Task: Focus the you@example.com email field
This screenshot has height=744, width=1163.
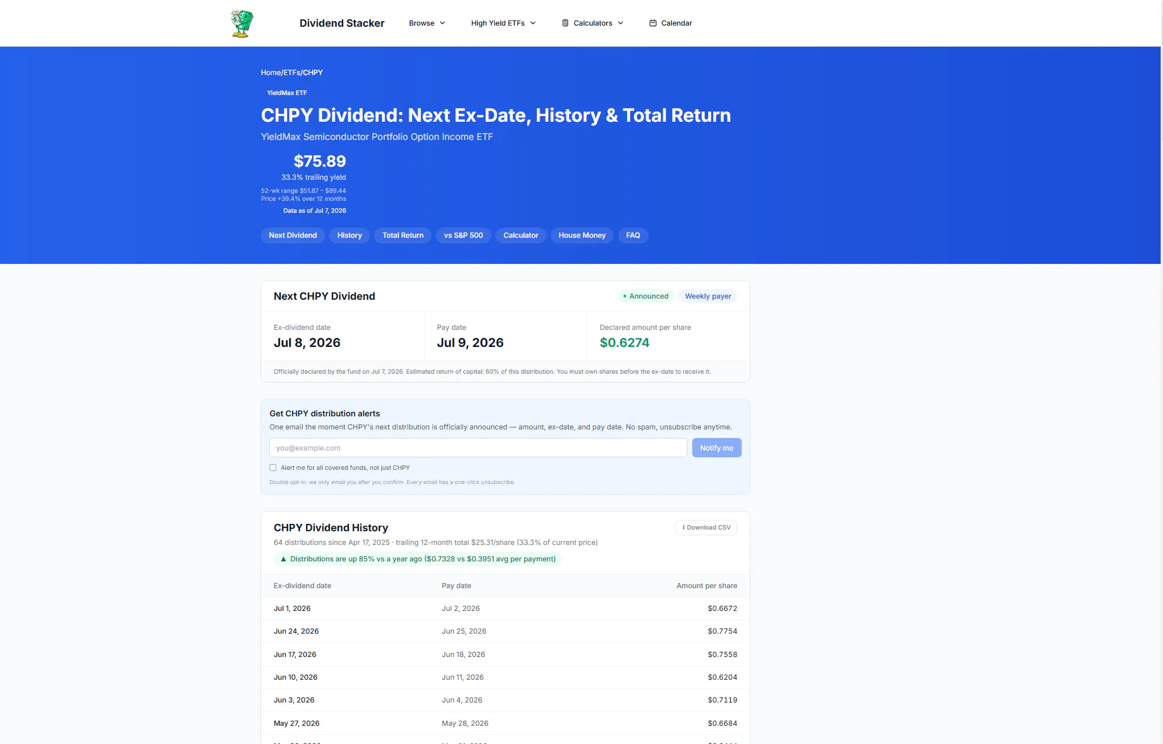Action: click(x=478, y=448)
